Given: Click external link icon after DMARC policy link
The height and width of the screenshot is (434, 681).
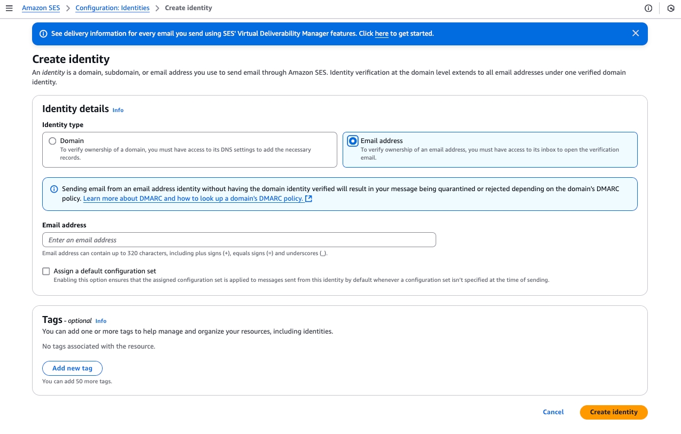Looking at the screenshot, I should click(308, 199).
